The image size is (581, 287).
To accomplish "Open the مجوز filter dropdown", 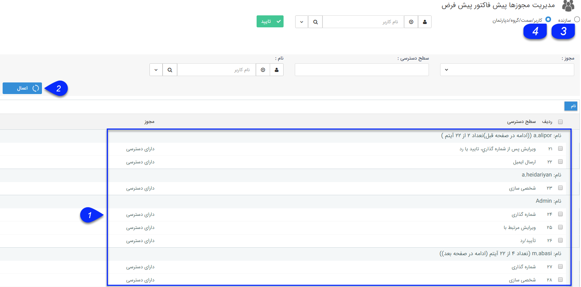I will point(507,70).
